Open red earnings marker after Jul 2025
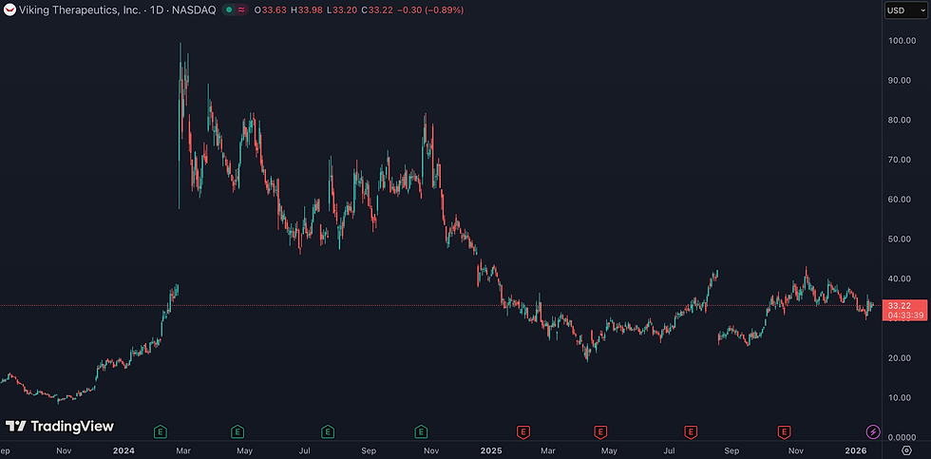931x459 pixels. click(691, 431)
